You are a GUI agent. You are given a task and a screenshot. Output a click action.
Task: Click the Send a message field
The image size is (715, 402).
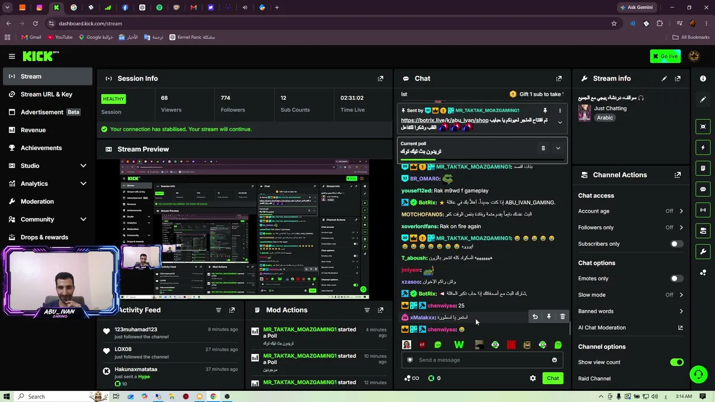(482, 360)
